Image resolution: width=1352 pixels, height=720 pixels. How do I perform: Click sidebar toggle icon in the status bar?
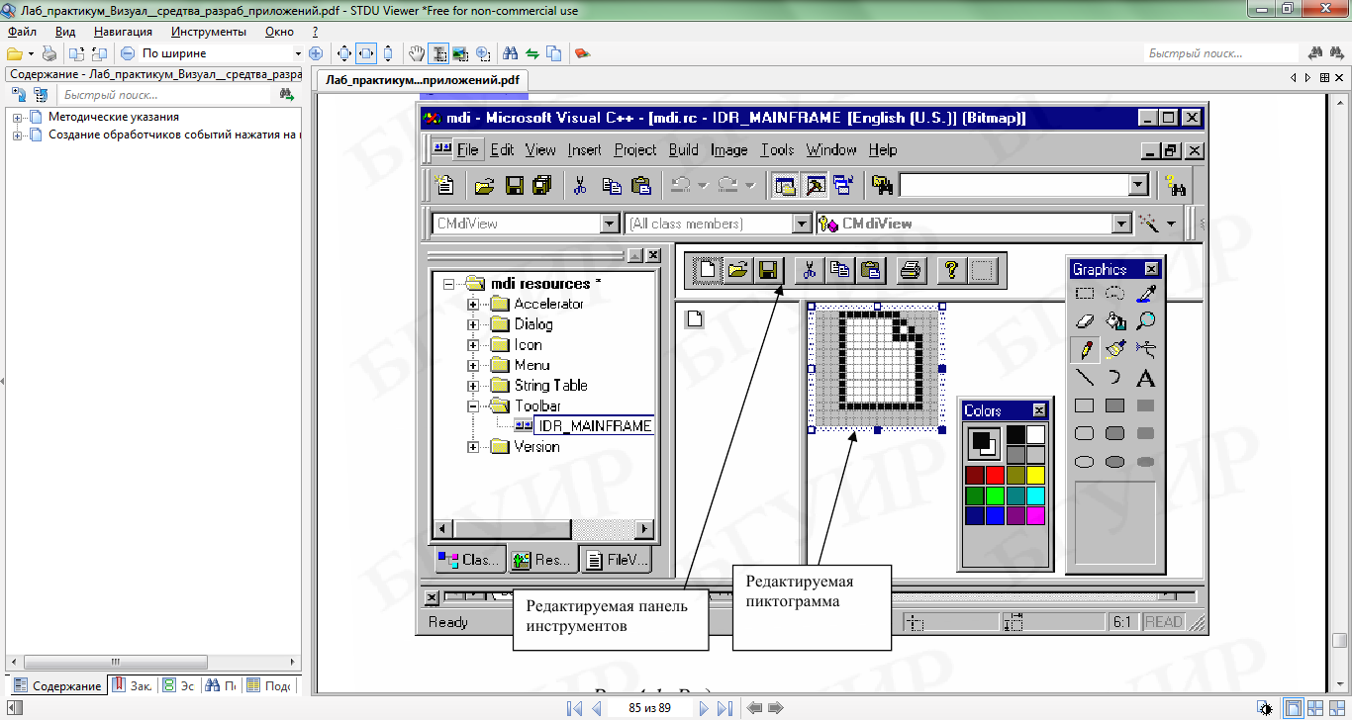tap(13, 708)
